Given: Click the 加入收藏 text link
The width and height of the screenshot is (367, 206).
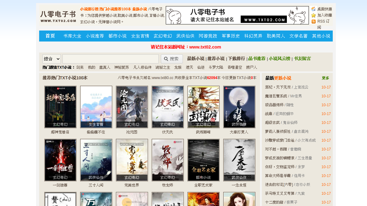Looking at the screenshot, I should pos(324,15).
